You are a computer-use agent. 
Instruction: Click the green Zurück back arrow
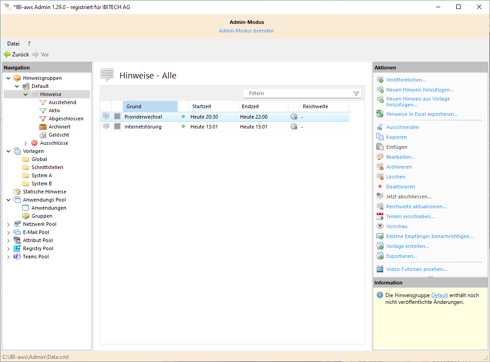click(x=7, y=55)
